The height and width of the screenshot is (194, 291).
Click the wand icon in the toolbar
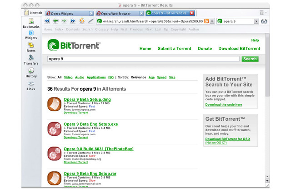click(x=91, y=21)
